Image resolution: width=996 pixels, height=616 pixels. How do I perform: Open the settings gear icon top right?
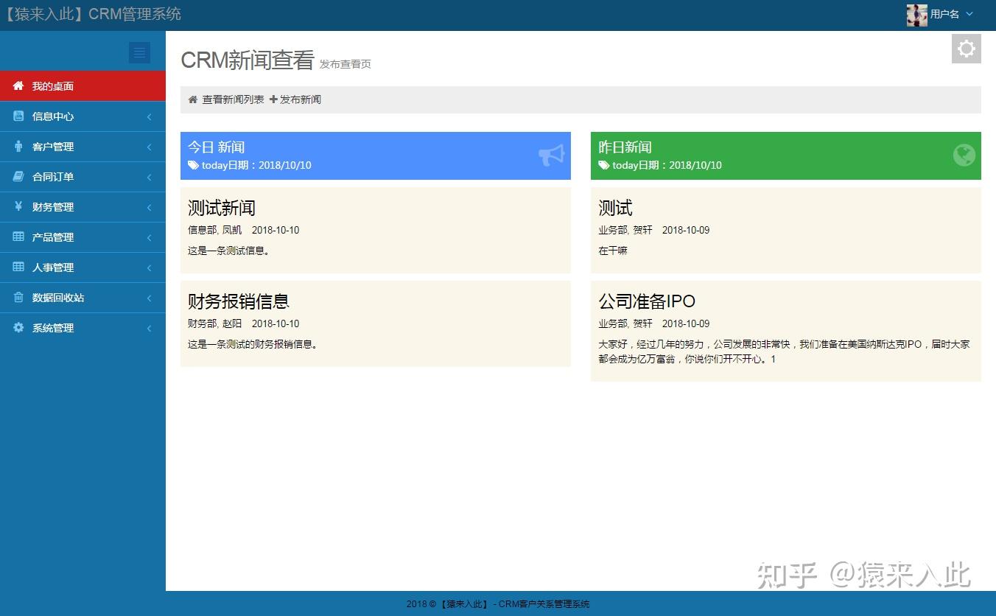click(x=966, y=49)
